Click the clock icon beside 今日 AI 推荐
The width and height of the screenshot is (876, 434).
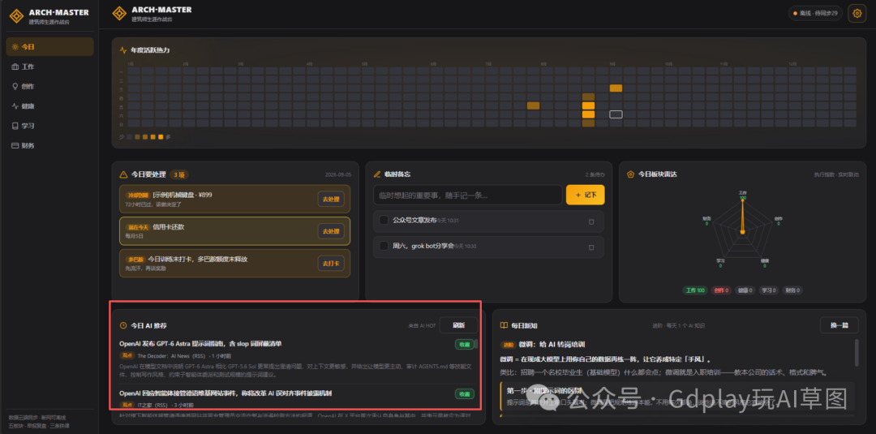tap(123, 325)
